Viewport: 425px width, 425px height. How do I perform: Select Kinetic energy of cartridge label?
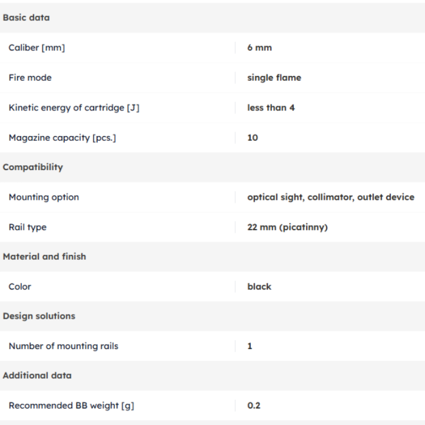(74, 108)
